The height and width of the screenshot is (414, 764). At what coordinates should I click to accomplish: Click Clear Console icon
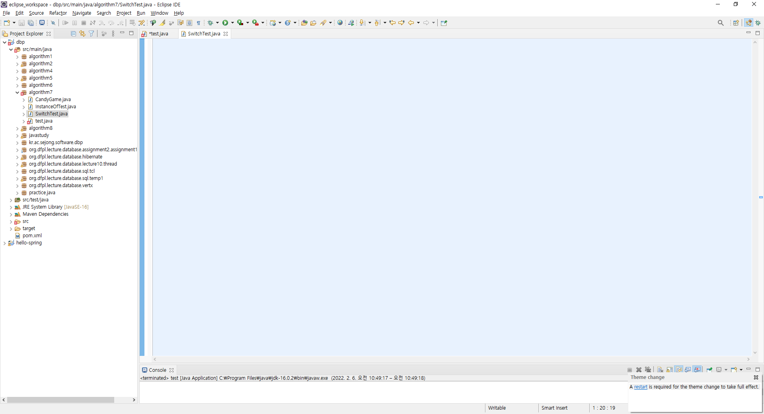[660, 370]
